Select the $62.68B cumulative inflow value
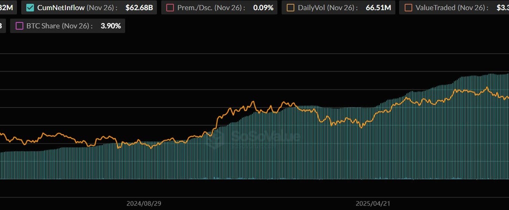The image size is (509, 210). click(139, 8)
